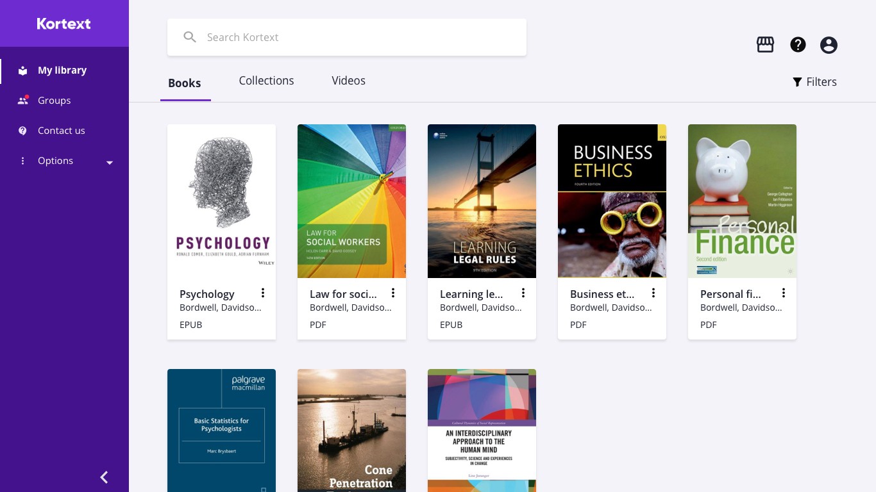
Task: Open the Business Ethics cover
Action: tap(612, 201)
